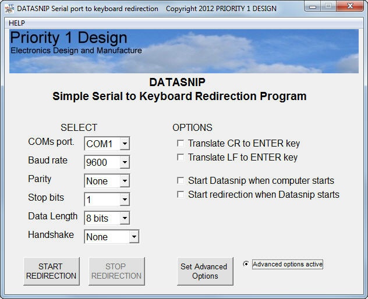
Task: Click the 'OPTIONS' heading
Action: tap(192, 127)
